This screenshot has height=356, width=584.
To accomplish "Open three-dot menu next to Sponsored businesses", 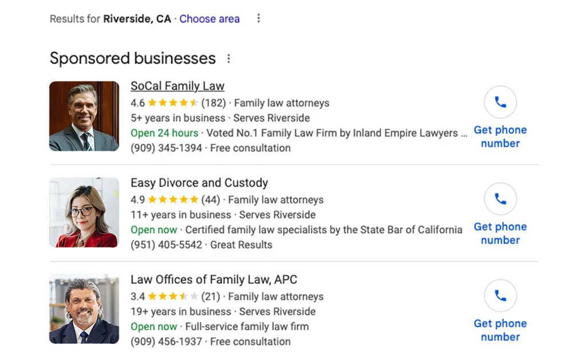I will tap(229, 58).
